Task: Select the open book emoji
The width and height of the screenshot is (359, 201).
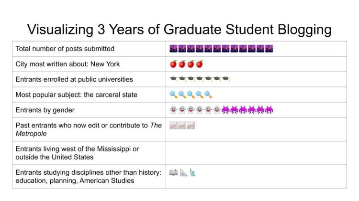Action: [174, 172]
